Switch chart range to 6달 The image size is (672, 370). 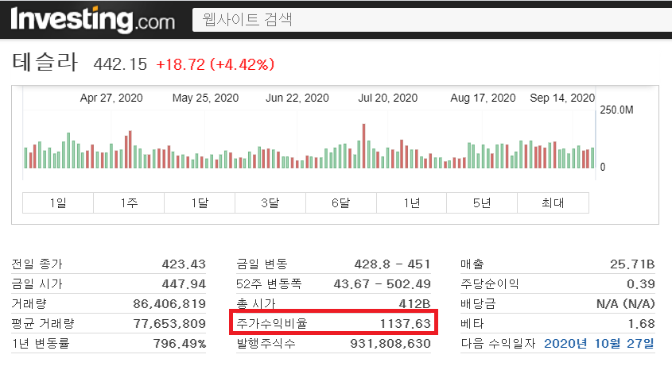[x=340, y=202]
